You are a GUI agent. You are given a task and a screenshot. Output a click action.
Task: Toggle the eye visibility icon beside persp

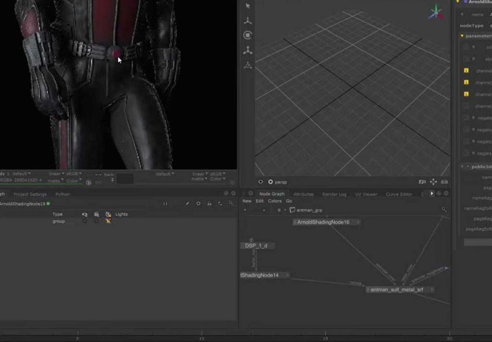[261, 182]
